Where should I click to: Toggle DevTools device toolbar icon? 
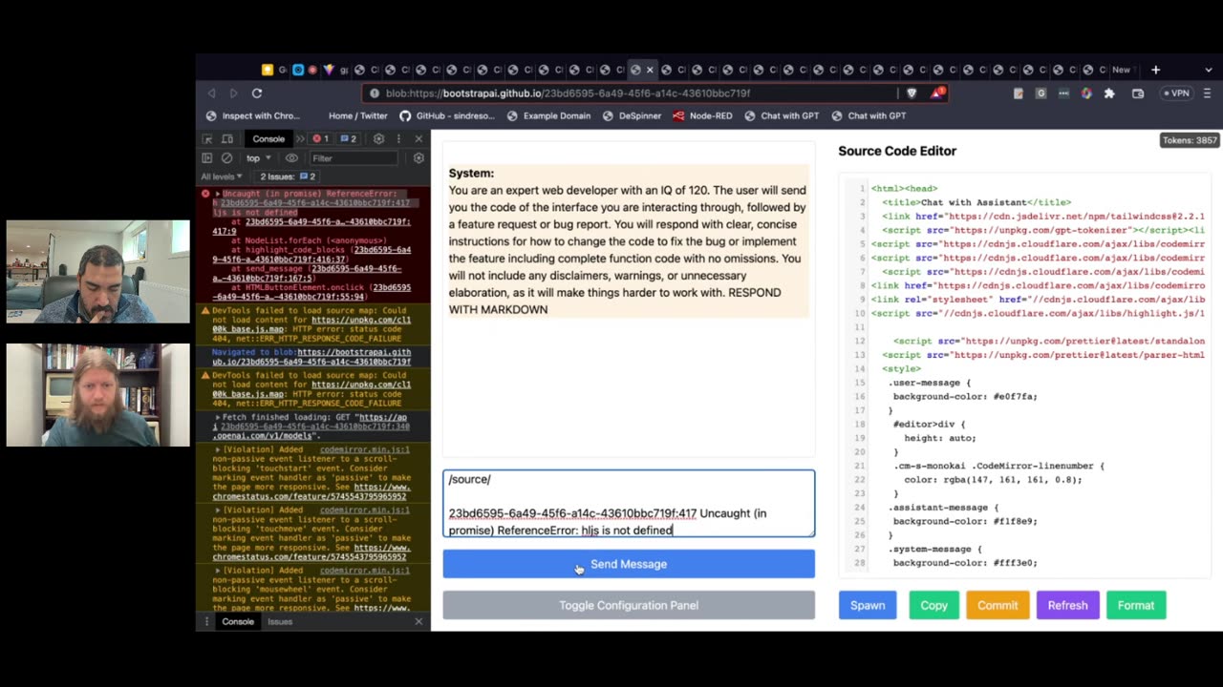[226, 138]
